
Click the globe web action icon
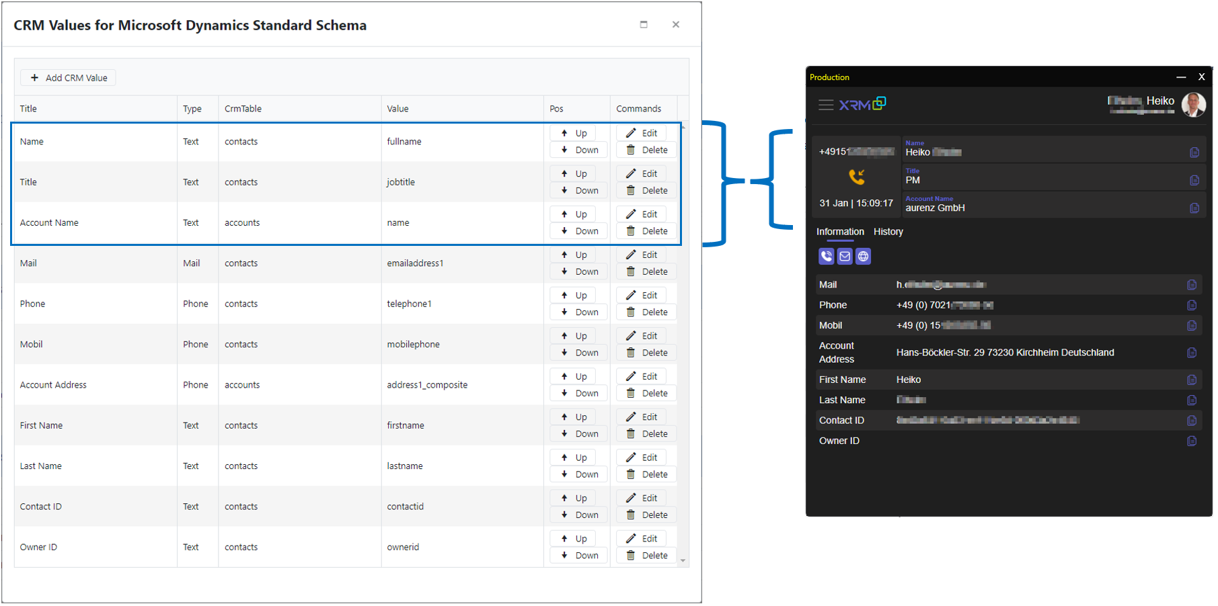tap(863, 256)
